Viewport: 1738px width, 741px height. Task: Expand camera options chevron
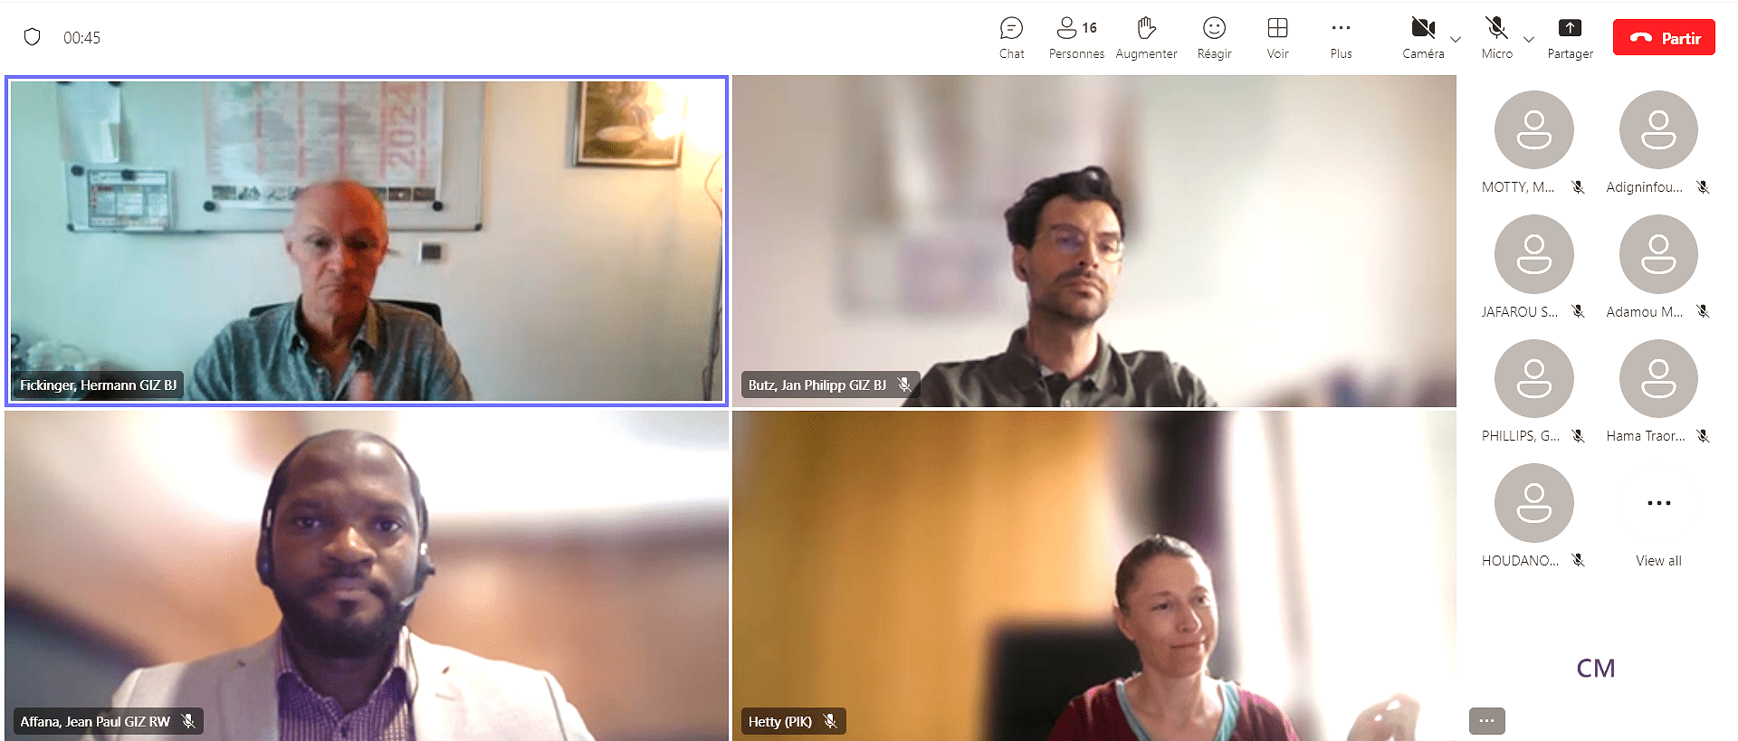point(1456,39)
